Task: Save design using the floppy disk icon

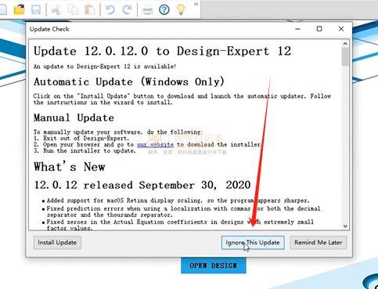Action: pos(36,10)
